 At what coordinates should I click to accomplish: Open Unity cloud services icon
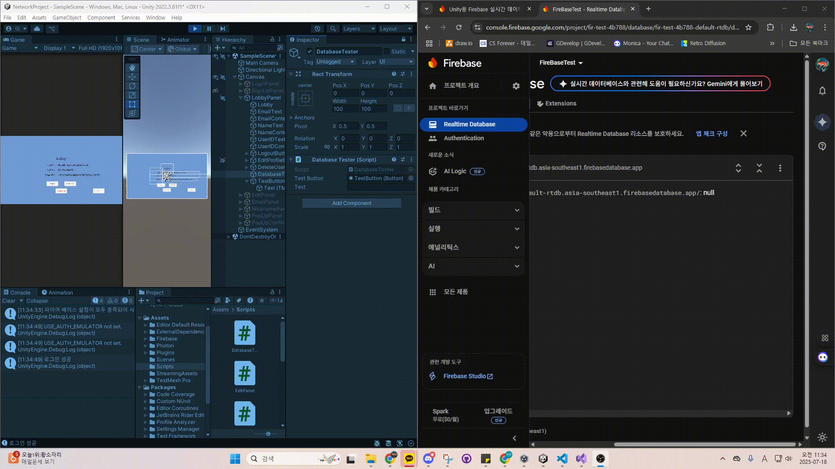37,29
